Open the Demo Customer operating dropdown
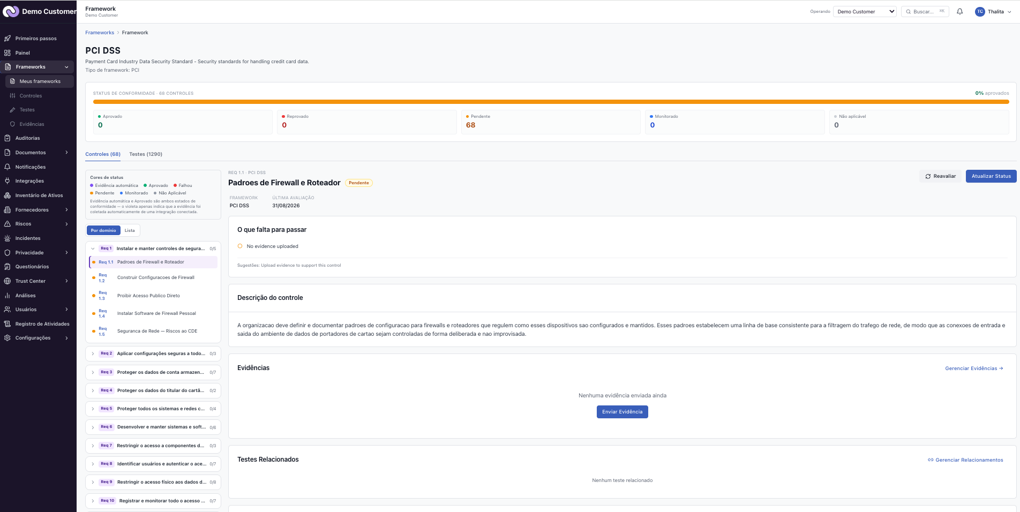The width and height of the screenshot is (1020, 512). point(865,11)
